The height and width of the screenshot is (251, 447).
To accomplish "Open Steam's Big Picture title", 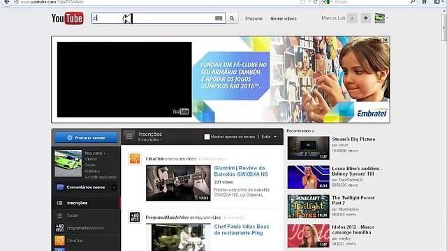I will pyautogui.click(x=353, y=139).
